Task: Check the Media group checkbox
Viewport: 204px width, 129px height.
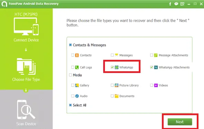Action: (70, 75)
